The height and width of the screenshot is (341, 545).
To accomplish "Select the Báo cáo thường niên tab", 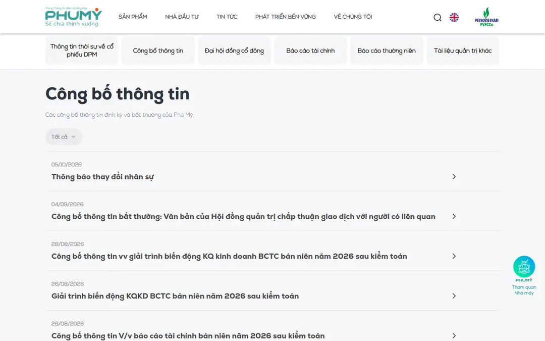I will pyautogui.click(x=387, y=51).
